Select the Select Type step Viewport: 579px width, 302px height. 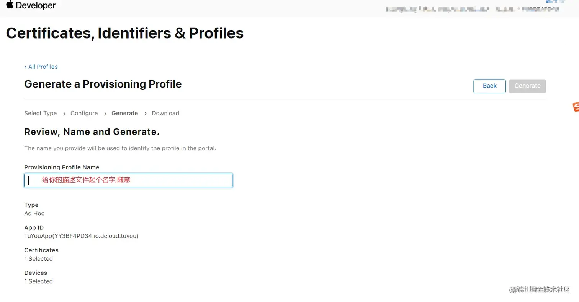[x=40, y=113]
